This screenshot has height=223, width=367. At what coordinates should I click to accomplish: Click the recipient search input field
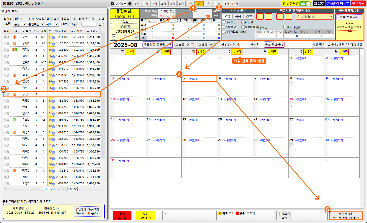89,24
